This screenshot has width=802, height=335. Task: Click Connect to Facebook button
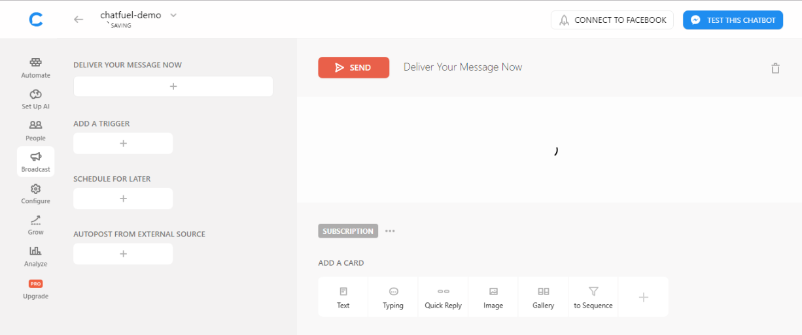pos(612,20)
